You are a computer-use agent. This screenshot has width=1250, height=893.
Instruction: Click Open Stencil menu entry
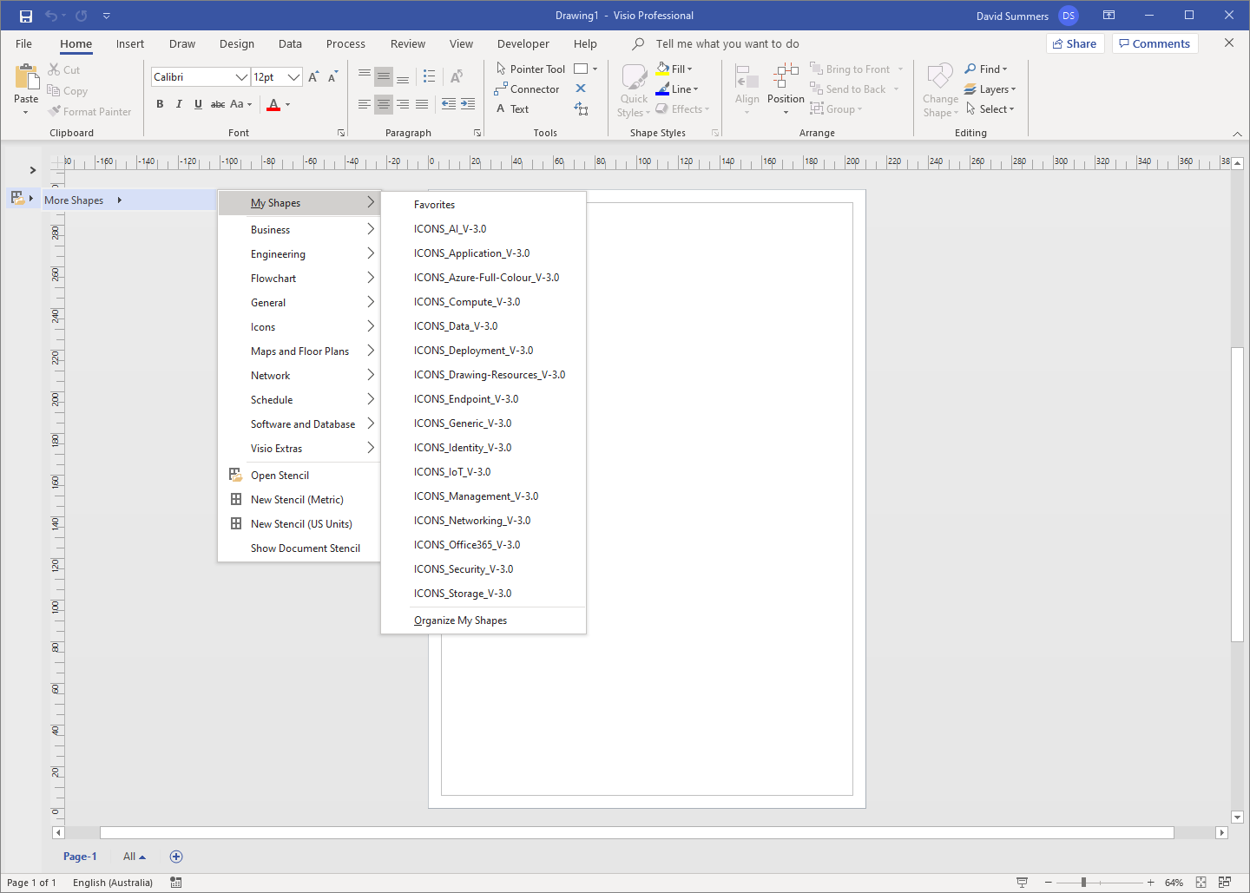tap(299, 476)
